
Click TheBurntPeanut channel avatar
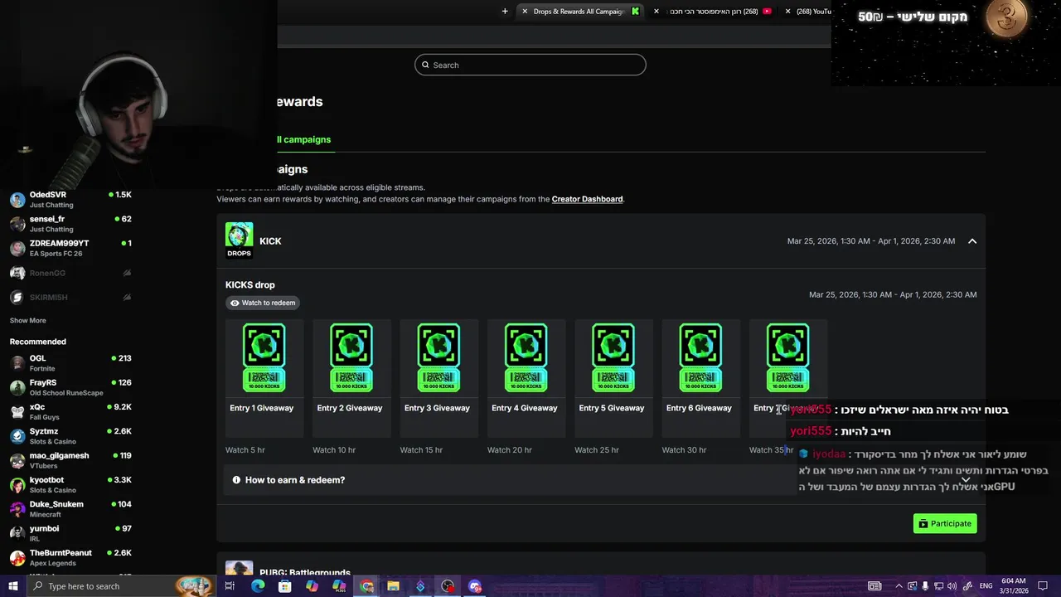click(17, 558)
